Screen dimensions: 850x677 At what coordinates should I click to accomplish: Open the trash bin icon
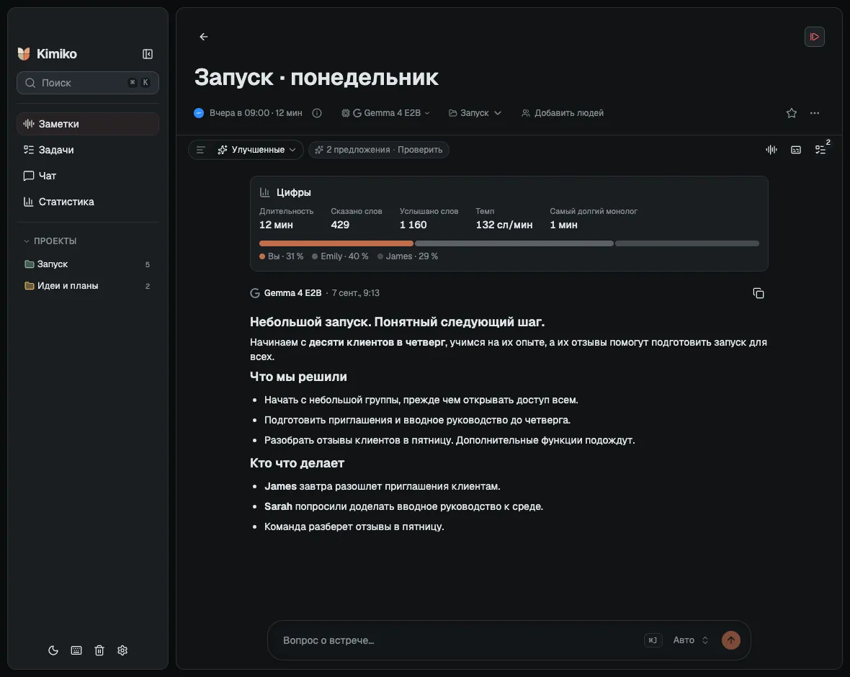99,650
